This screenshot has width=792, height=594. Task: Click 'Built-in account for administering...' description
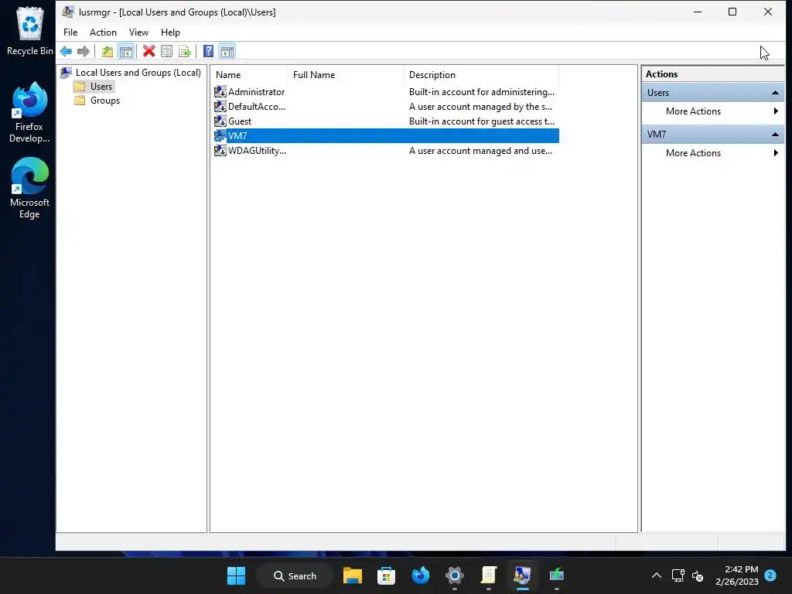pos(481,92)
